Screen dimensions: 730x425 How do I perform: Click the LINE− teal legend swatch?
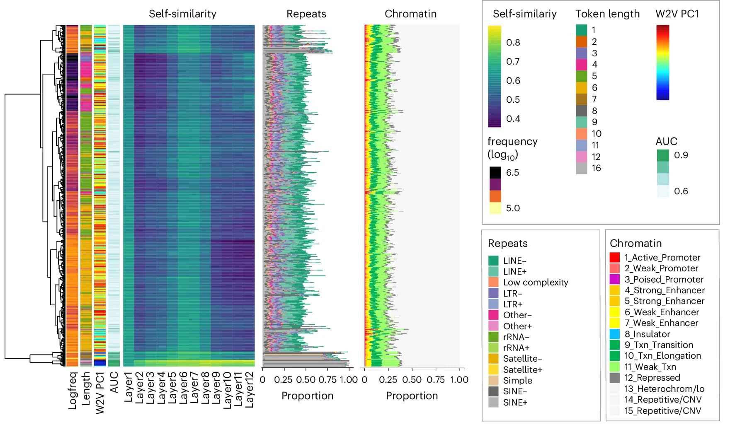[493, 261]
